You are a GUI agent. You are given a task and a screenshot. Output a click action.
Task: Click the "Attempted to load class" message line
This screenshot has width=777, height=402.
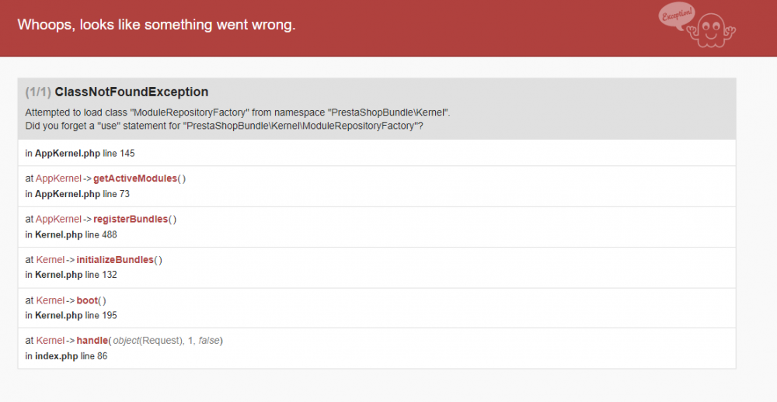pos(238,113)
